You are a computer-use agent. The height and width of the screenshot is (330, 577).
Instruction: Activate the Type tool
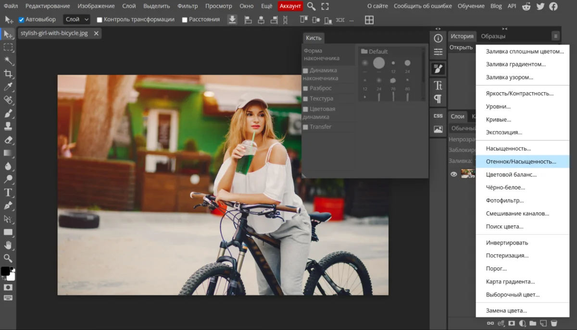tap(8, 191)
